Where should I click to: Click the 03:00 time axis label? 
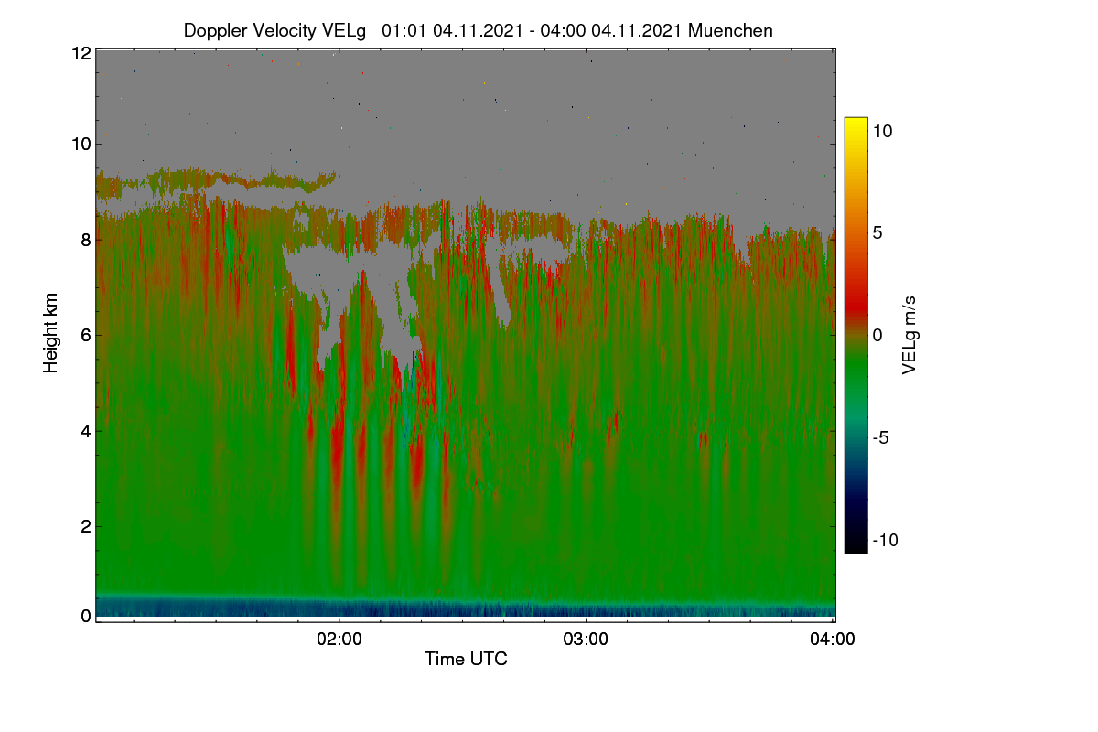tap(586, 640)
